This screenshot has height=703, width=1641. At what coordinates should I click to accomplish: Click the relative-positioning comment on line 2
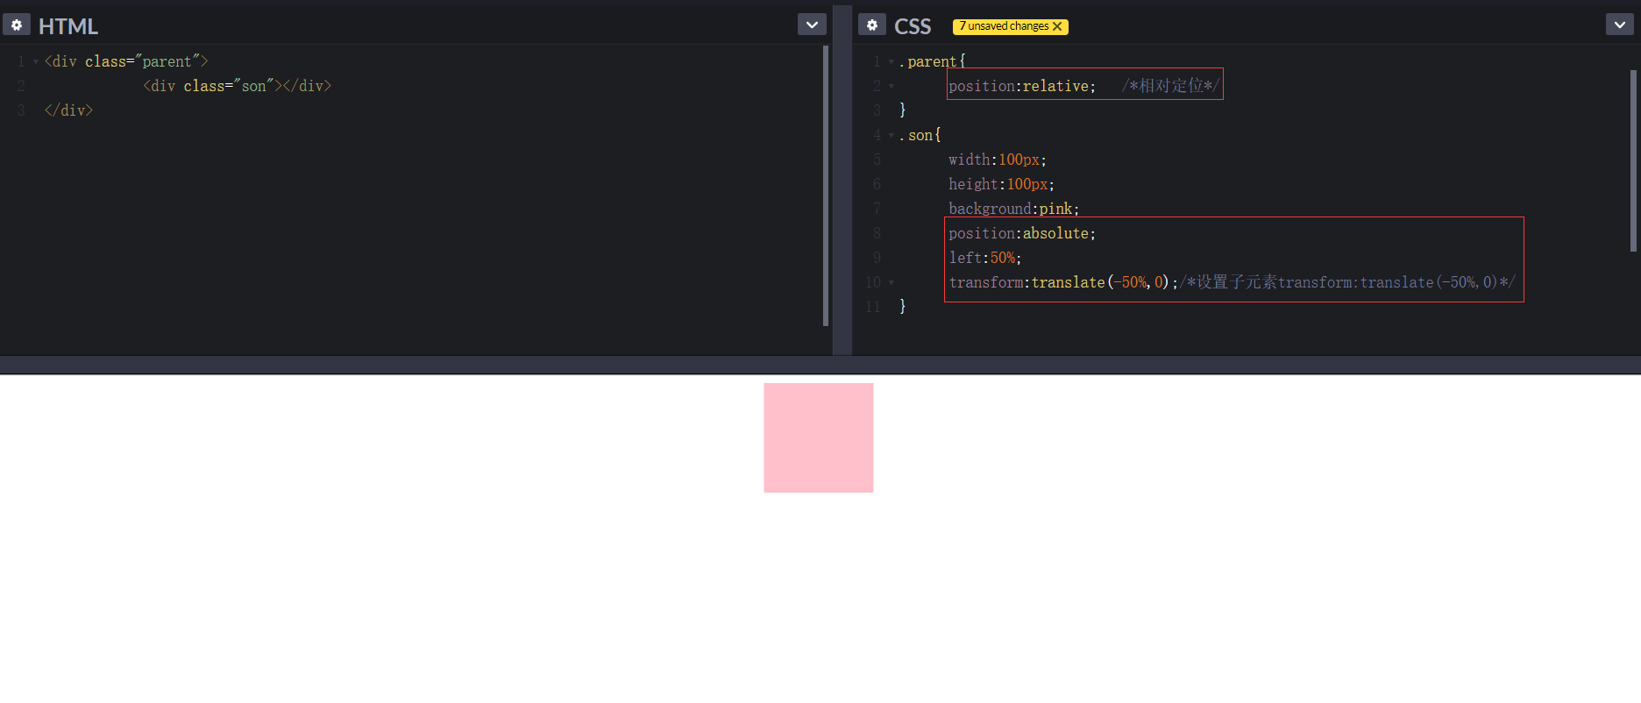[1170, 86]
